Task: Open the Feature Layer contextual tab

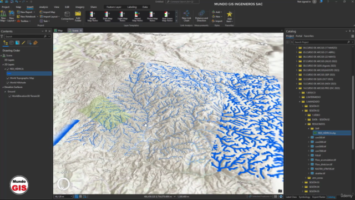Action: pyautogui.click(x=114, y=7)
